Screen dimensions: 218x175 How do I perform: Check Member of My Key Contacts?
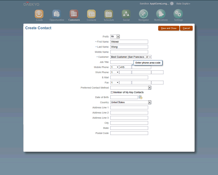coord(112,92)
